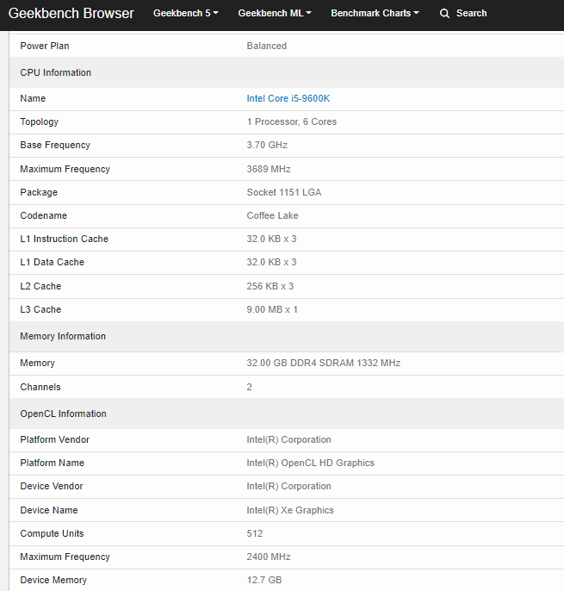Click the Memory Information section header
The image size is (564, 591).
coord(63,336)
